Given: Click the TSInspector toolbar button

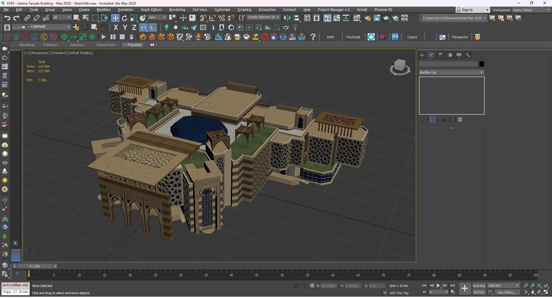Looking at the screenshot, I should pos(459,37).
